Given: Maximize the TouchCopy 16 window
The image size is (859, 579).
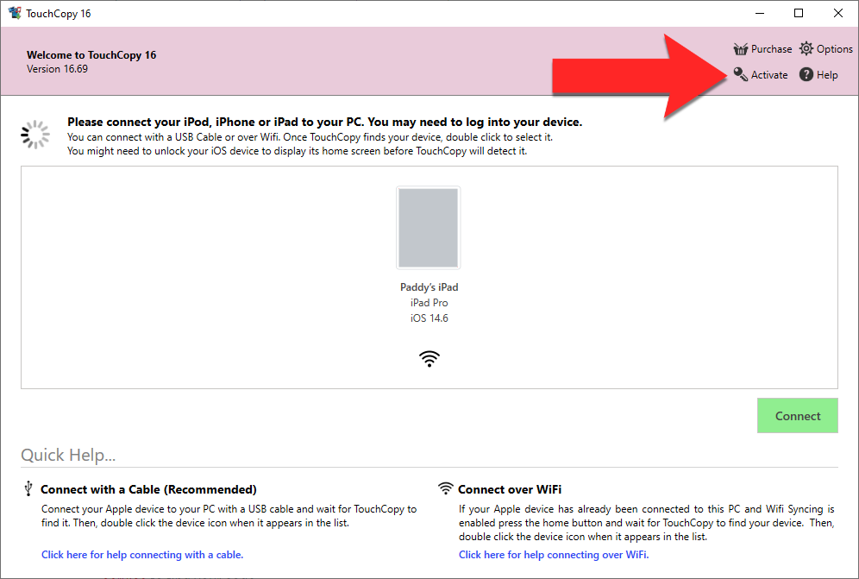Looking at the screenshot, I should (799, 13).
